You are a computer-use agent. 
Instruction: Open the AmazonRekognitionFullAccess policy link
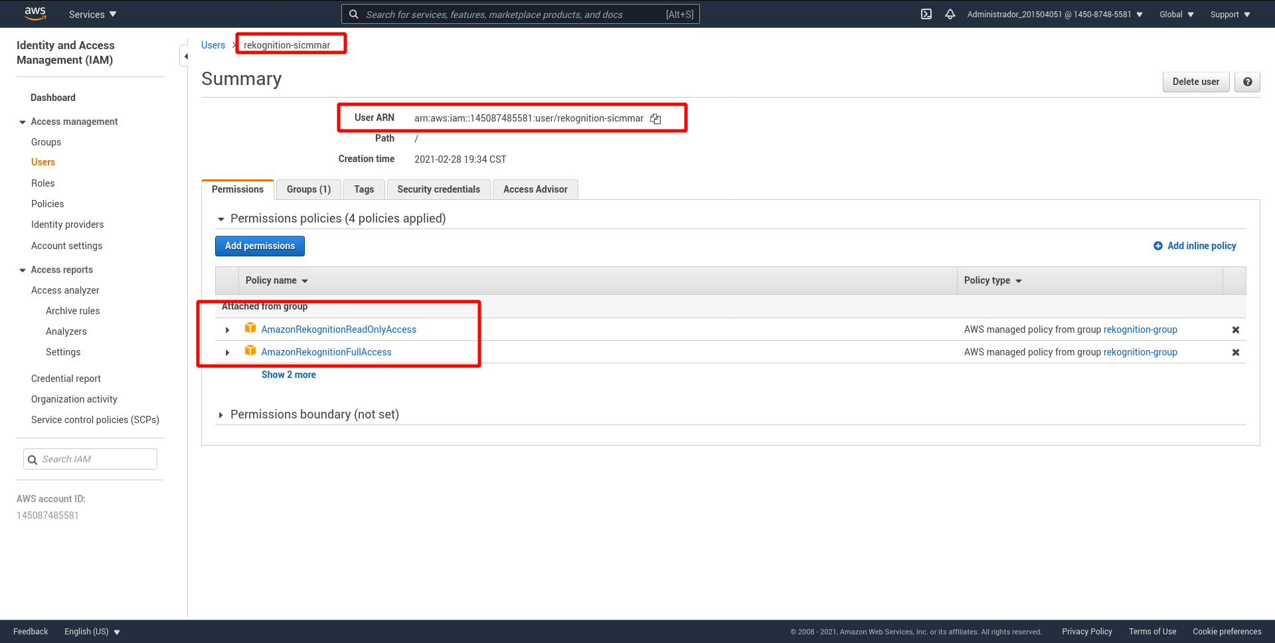(326, 352)
